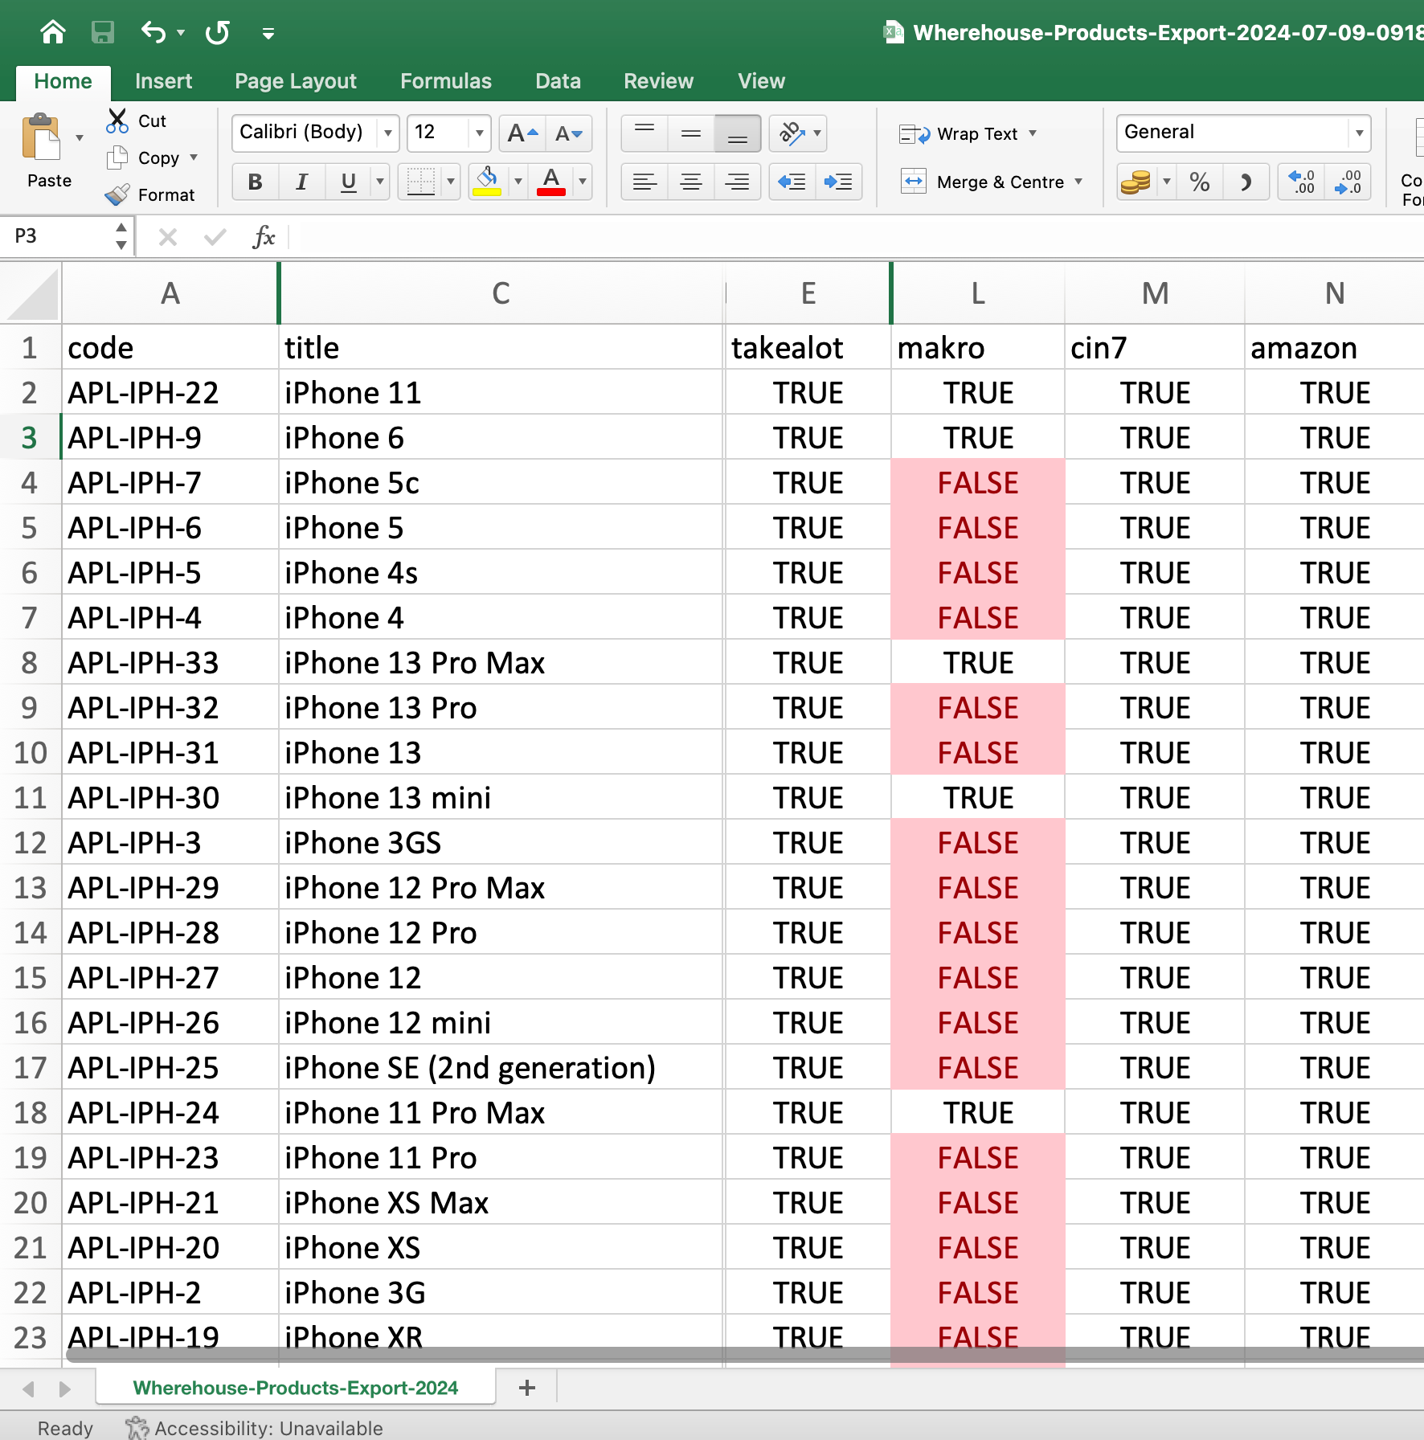Open the font colour dropdown arrow
Screen dimensions: 1424x1440
[x=583, y=182]
